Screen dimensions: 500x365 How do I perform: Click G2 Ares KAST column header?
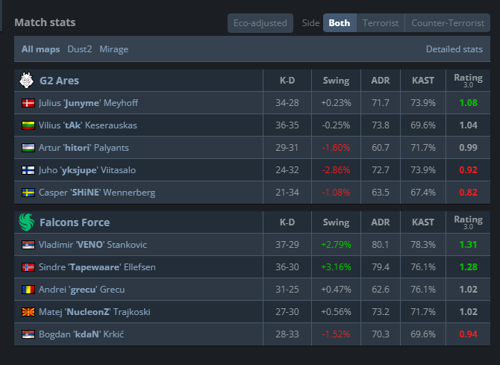pos(423,81)
